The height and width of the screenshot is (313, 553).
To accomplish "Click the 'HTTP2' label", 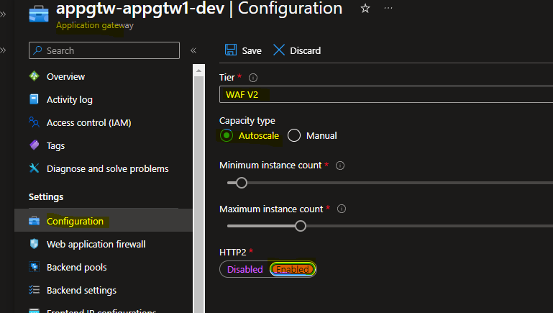I will pyautogui.click(x=233, y=253).
